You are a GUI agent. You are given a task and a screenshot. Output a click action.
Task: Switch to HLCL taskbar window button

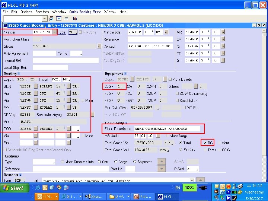167,197
